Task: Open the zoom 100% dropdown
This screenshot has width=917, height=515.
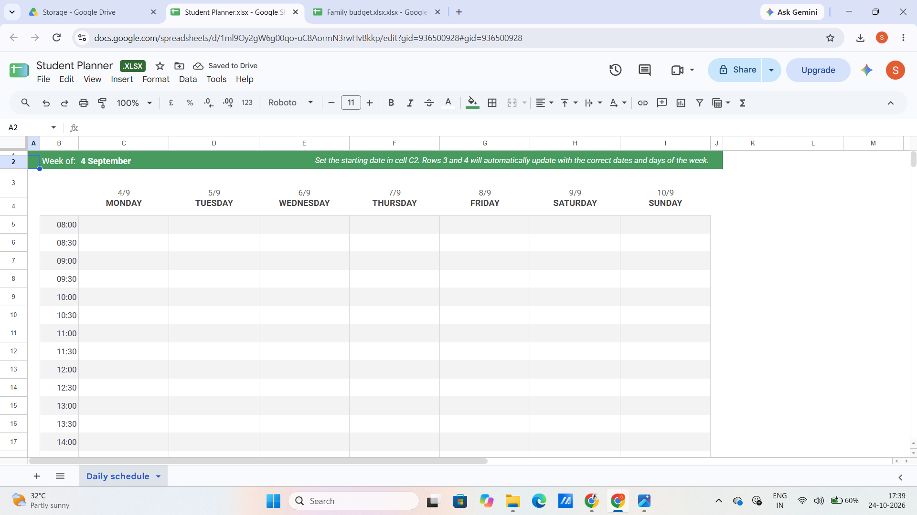Action: pyautogui.click(x=134, y=103)
